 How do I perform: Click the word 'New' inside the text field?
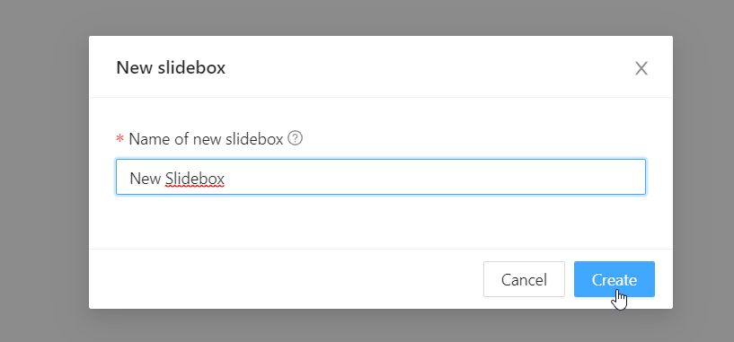pyautogui.click(x=146, y=179)
